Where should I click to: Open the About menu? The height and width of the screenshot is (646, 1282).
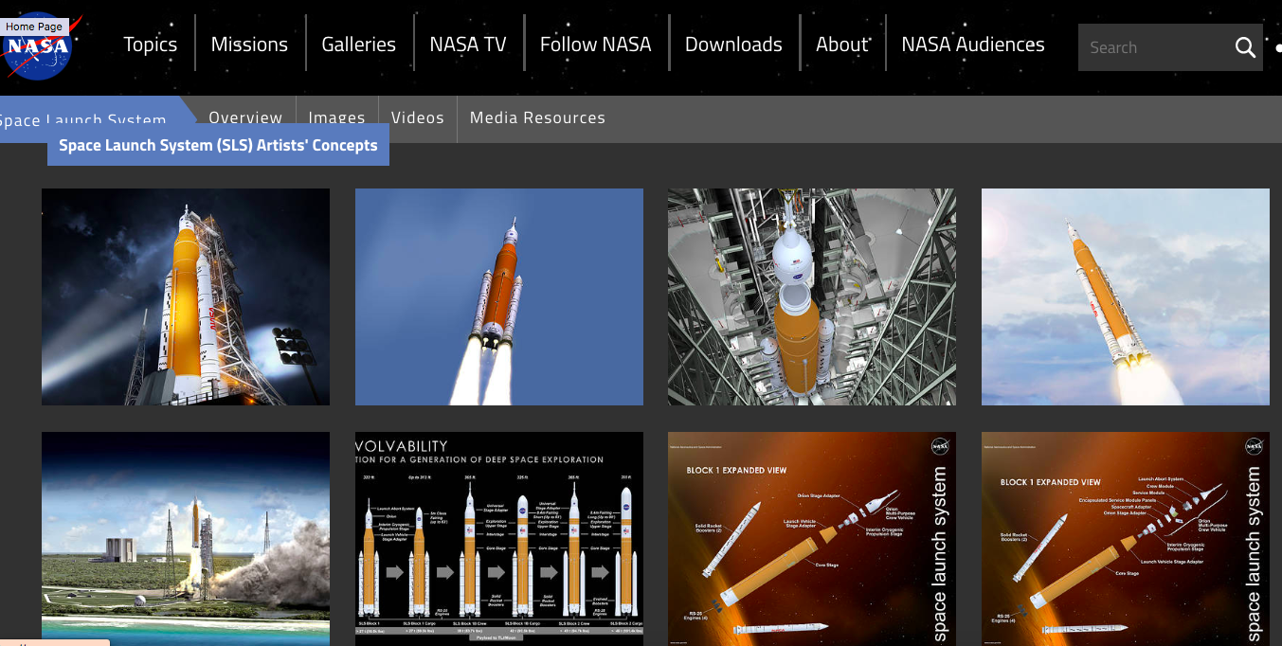pyautogui.click(x=841, y=45)
